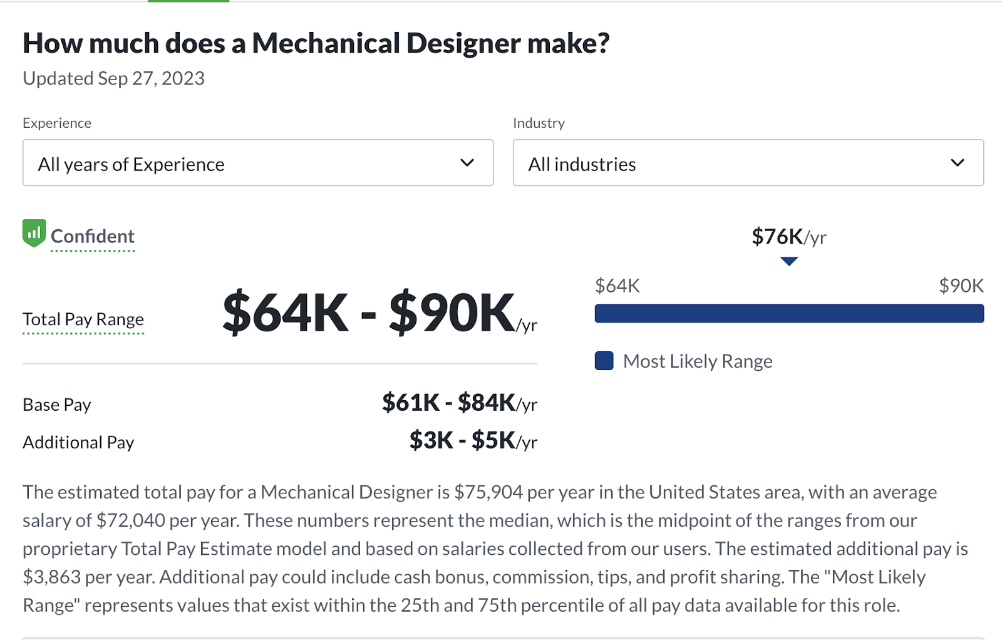Click the $3K - $5K additional pay value
This screenshot has width=1002, height=640.
tap(473, 441)
